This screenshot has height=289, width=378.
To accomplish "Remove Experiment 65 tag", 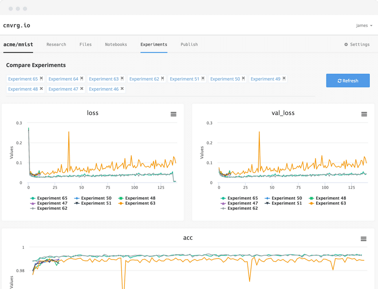I will click(41, 78).
